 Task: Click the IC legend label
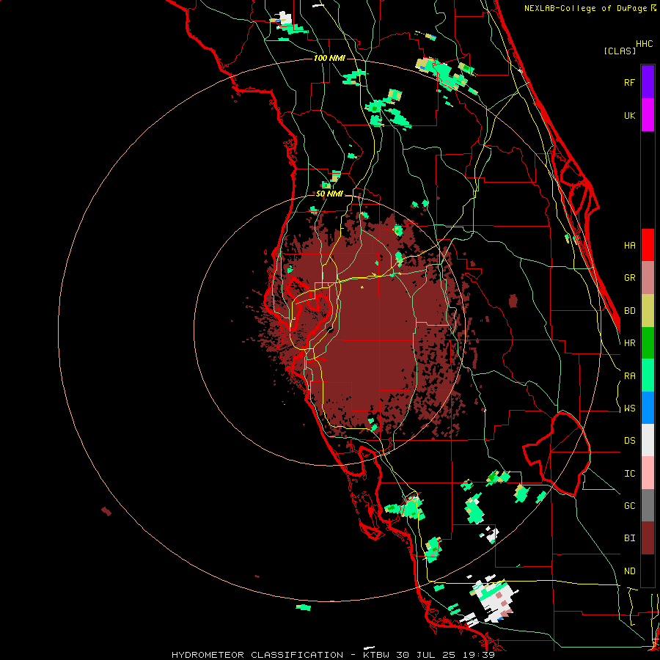(629, 474)
